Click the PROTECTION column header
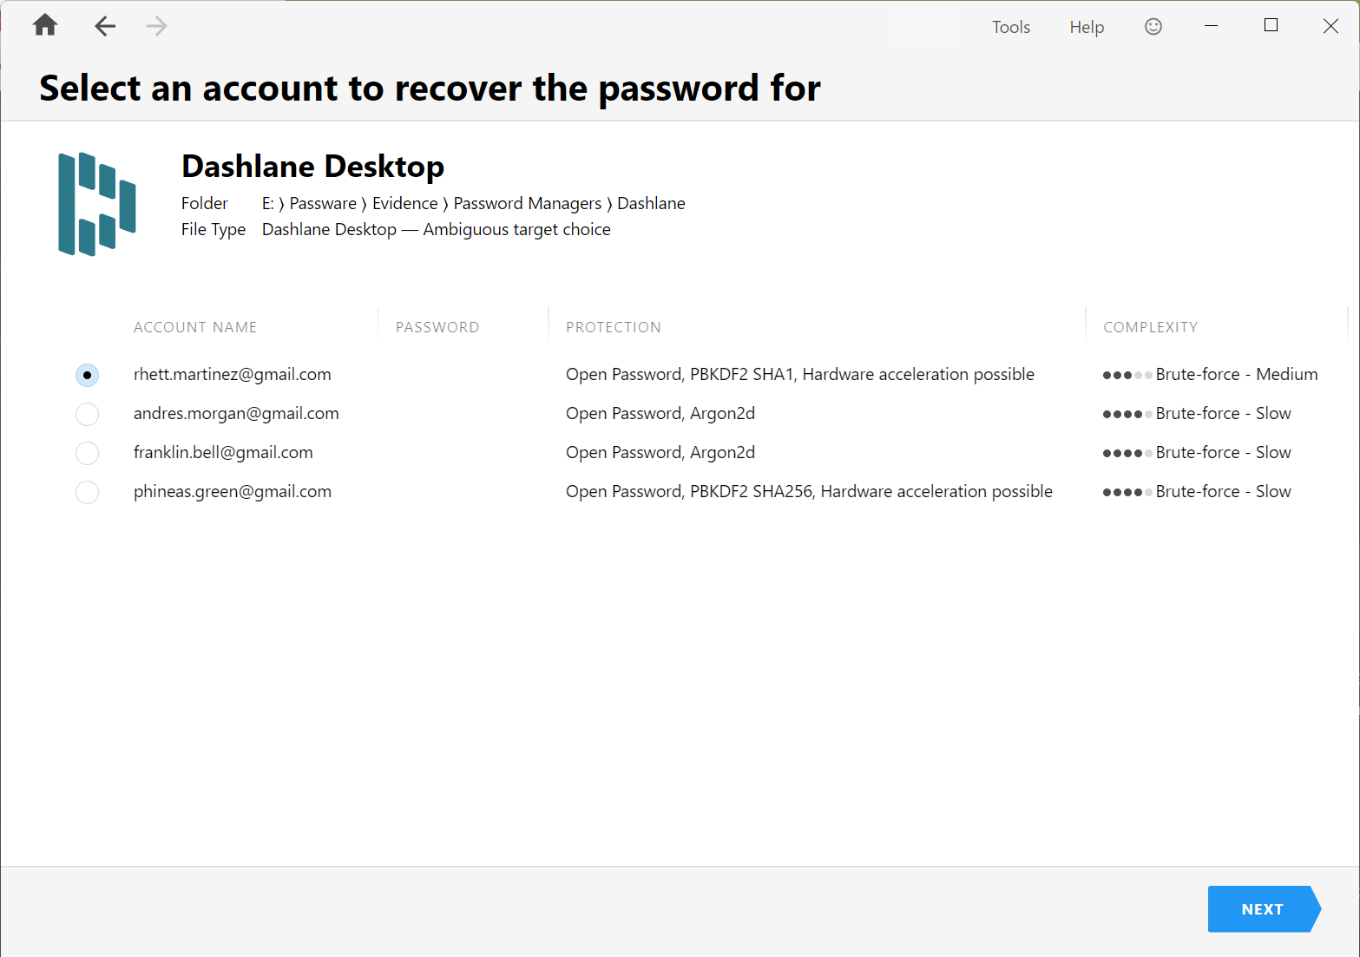Viewport: 1360px width, 957px height. tap(613, 327)
